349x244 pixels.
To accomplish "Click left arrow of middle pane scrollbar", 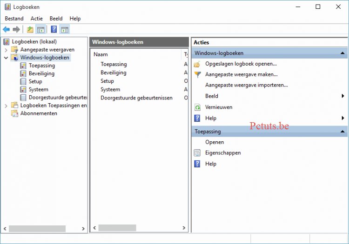I will coord(94,228).
